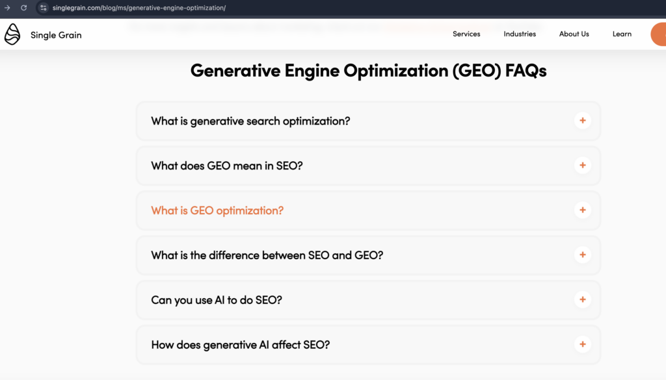Open site information icon in address bar
666x380 pixels.
[x=43, y=8]
